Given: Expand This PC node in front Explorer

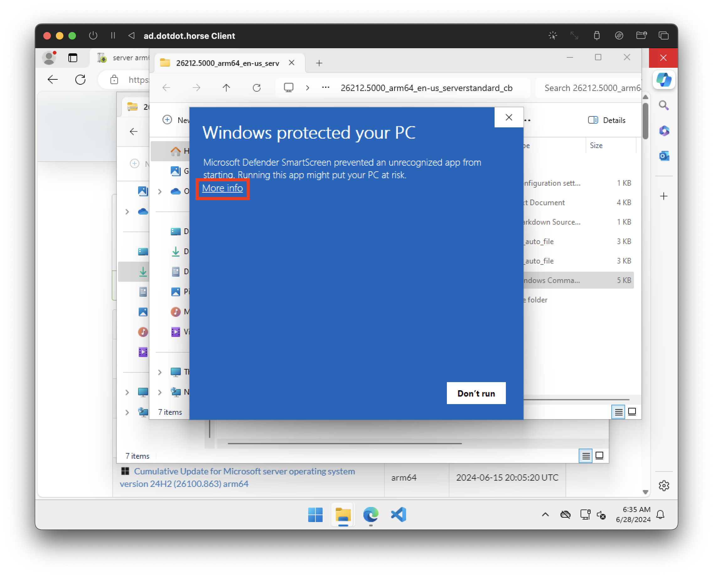Looking at the screenshot, I should tap(160, 372).
